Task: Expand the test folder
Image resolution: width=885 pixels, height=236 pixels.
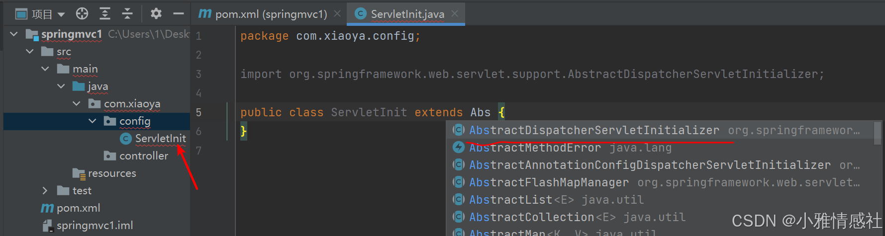Action: (45, 191)
